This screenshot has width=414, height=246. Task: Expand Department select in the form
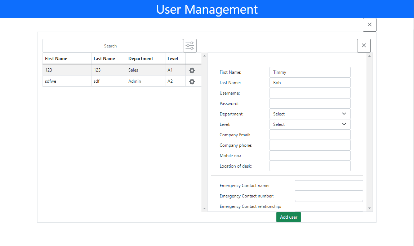pos(310,114)
